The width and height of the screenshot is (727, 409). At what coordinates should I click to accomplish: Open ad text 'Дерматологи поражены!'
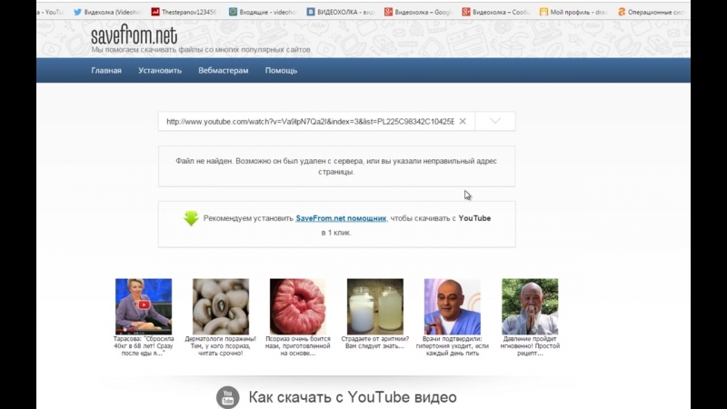click(x=221, y=346)
